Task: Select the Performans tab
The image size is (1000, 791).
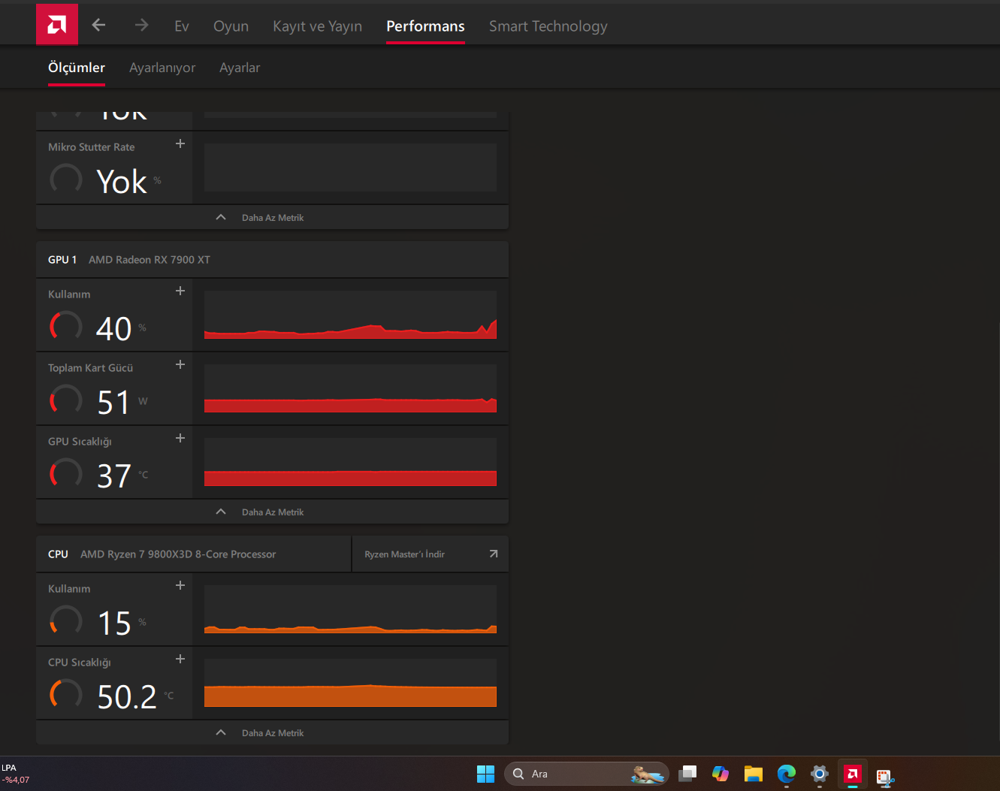Action: tap(425, 26)
